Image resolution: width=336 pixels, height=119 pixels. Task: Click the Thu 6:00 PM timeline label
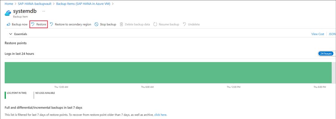pyautogui.click(x=320, y=87)
